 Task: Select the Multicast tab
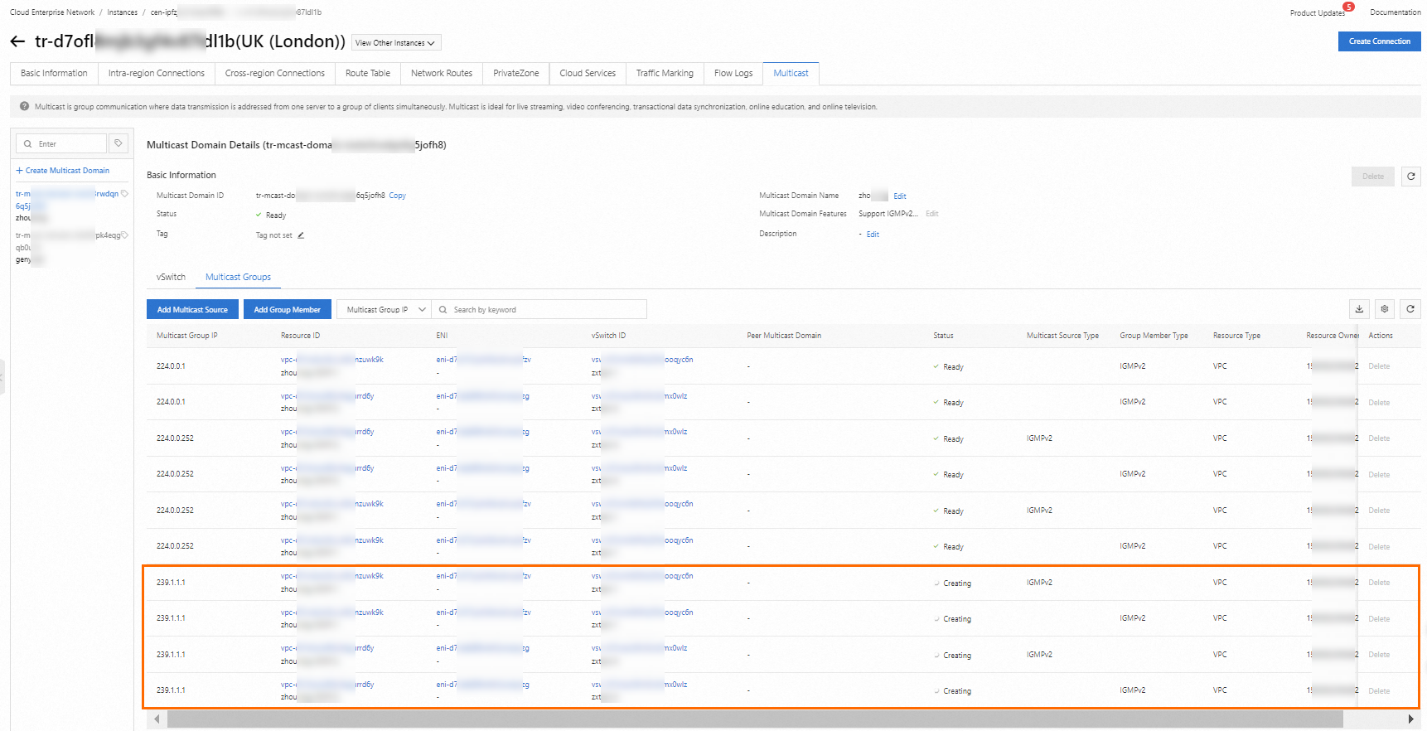(x=791, y=73)
